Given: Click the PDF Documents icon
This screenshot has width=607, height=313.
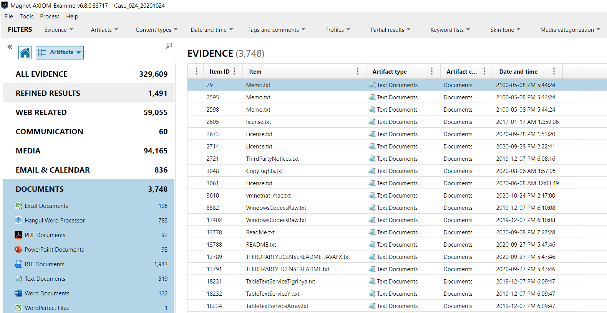Looking at the screenshot, I should tap(18, 235).
